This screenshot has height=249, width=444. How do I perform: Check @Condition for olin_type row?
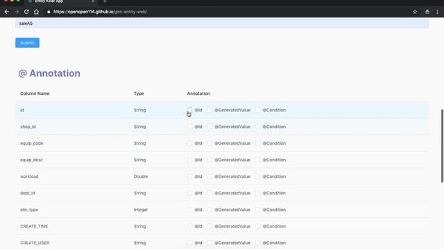click(x=257, y=210)
